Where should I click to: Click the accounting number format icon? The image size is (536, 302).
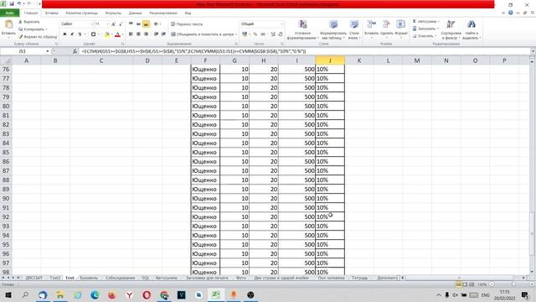pyautogui.click(x=245, y=34)
